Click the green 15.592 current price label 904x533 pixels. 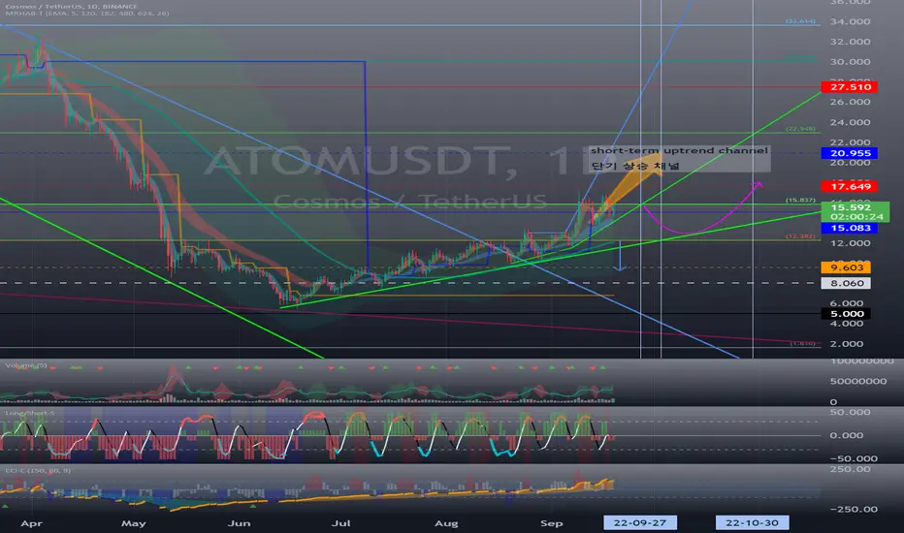click(x=855, y=211)
